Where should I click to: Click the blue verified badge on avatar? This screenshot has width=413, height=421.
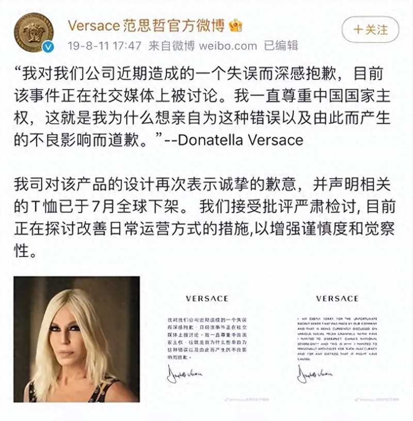coord(49,47)
